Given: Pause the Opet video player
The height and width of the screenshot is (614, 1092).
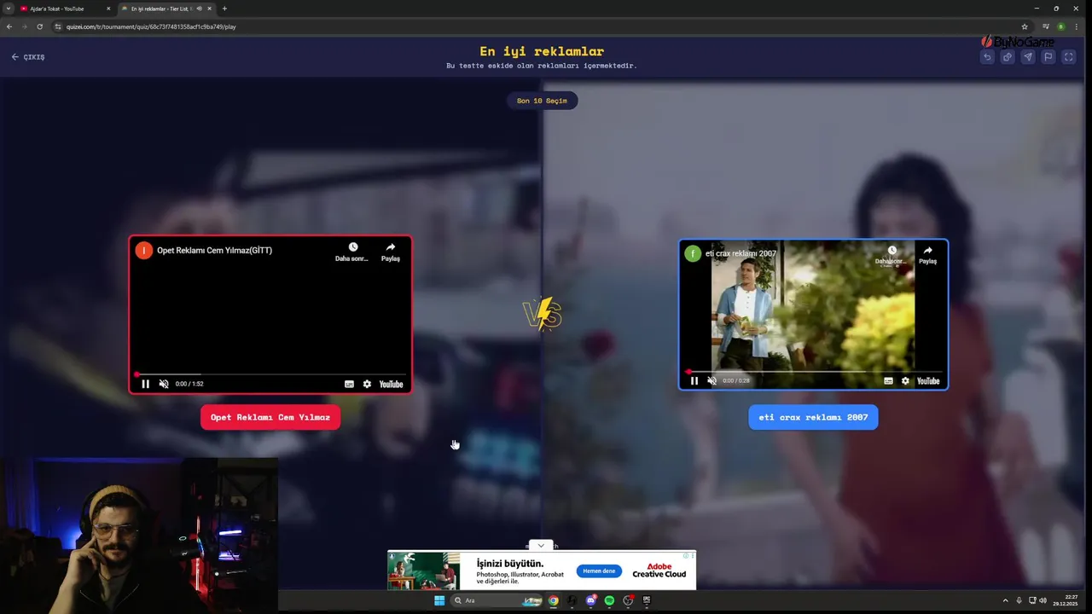Looking at the screenshot, I should tap(146, 384).
